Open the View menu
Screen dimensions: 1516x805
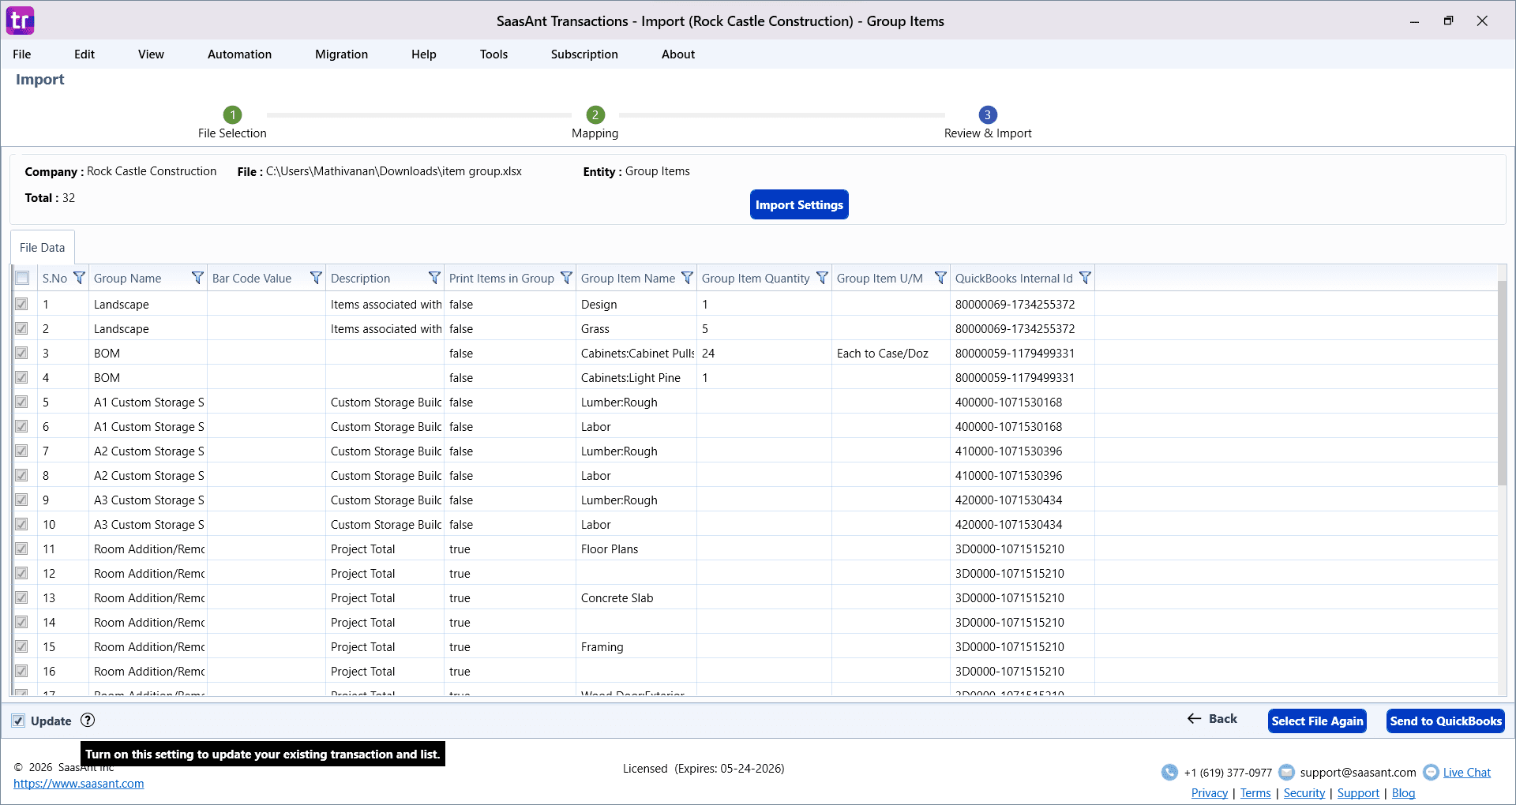[151, 54]
